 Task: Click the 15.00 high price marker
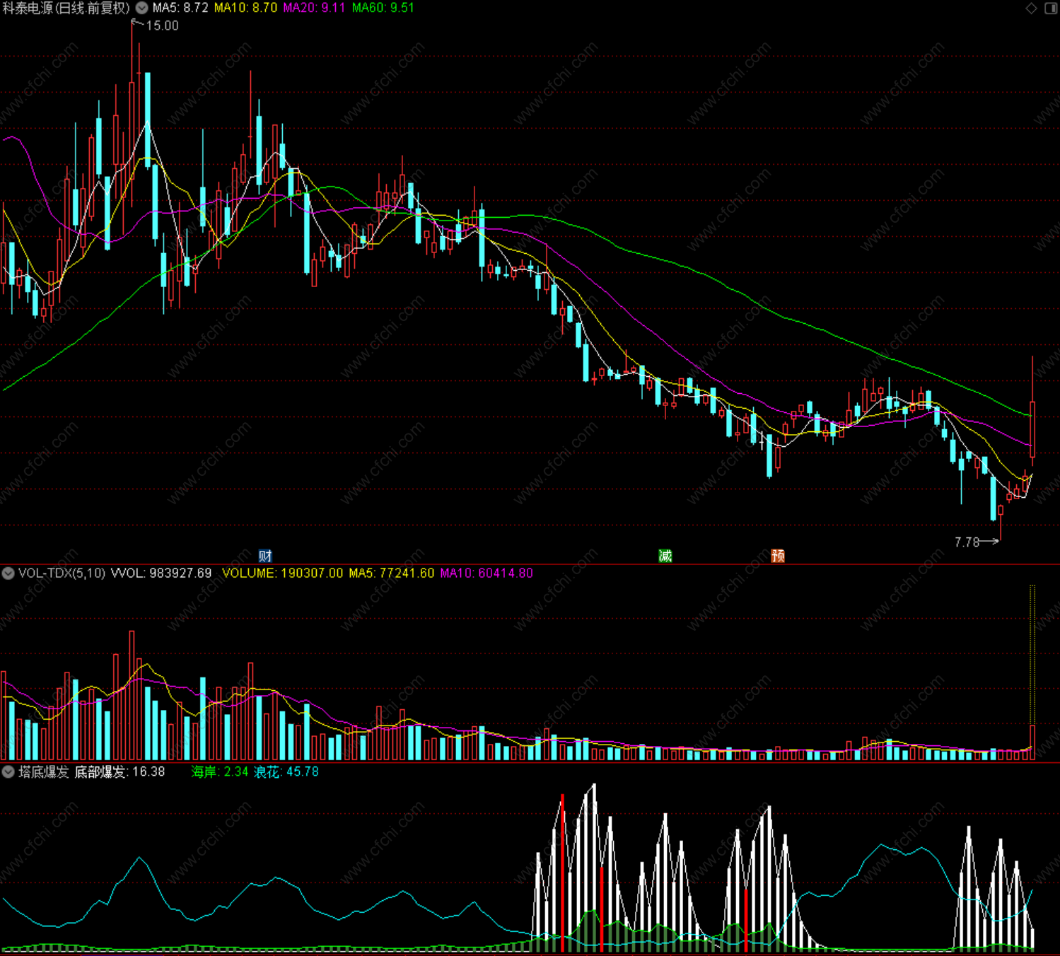pos(162,25)
